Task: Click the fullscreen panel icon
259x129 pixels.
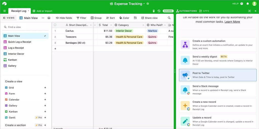Action: (x=250, y=11)
